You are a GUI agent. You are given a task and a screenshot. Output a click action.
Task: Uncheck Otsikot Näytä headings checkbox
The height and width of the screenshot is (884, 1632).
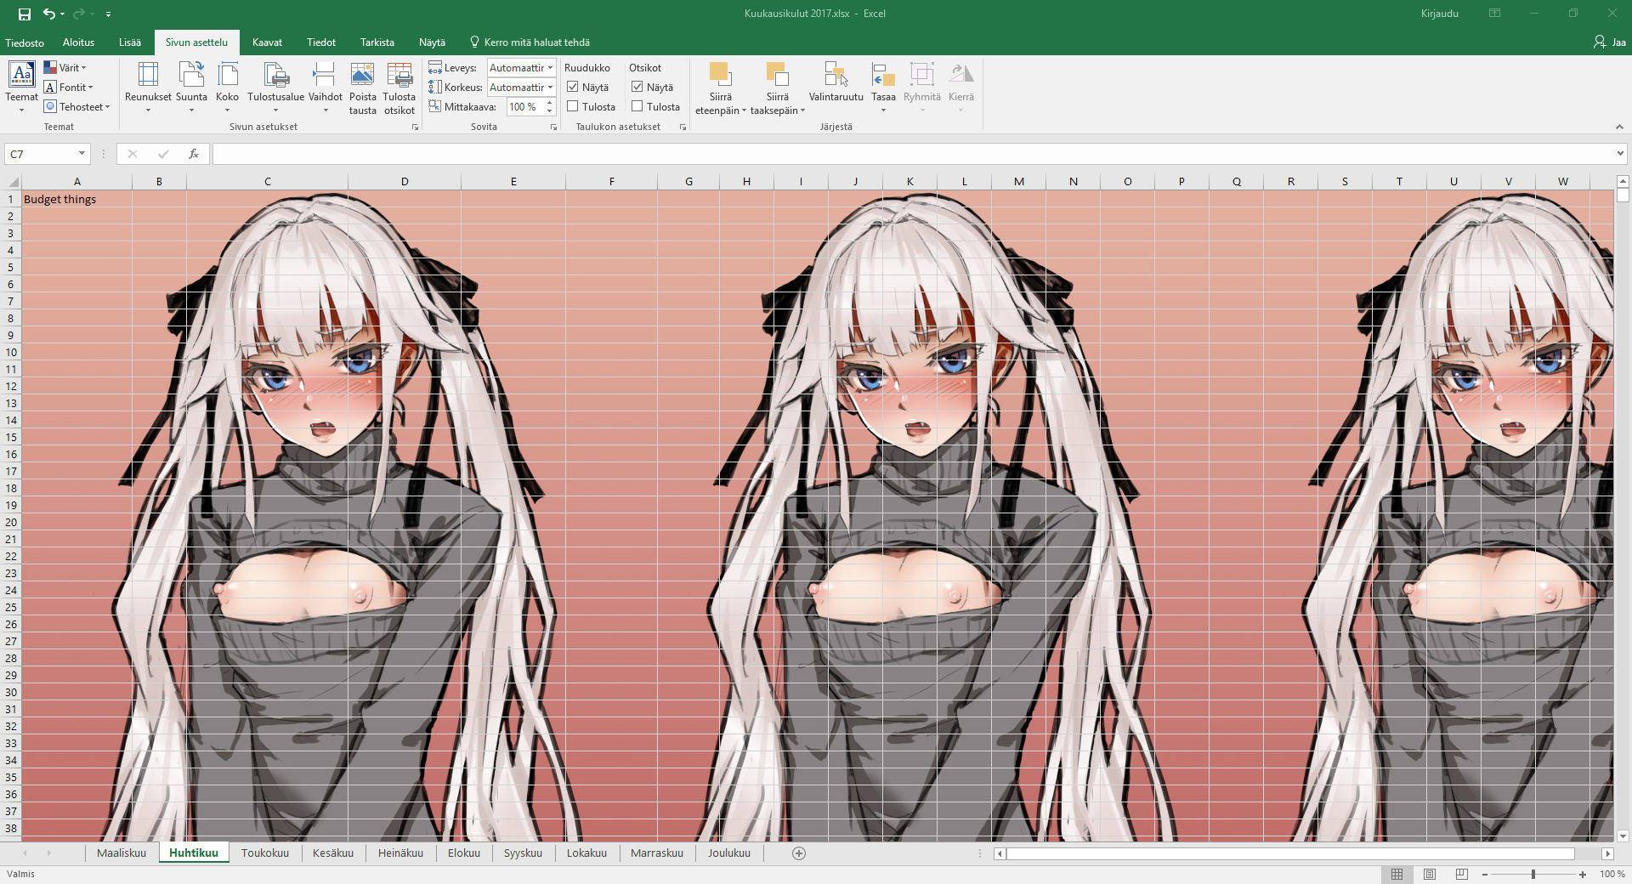tap(637, 87)
